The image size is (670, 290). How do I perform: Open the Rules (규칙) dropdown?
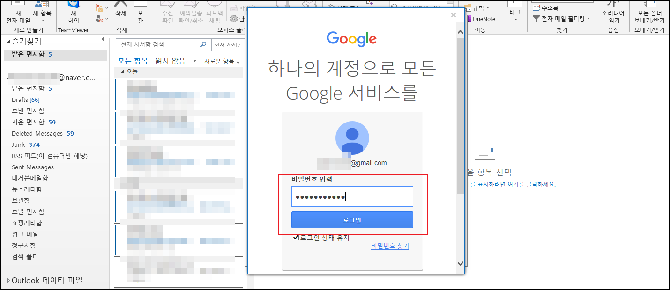476,8
